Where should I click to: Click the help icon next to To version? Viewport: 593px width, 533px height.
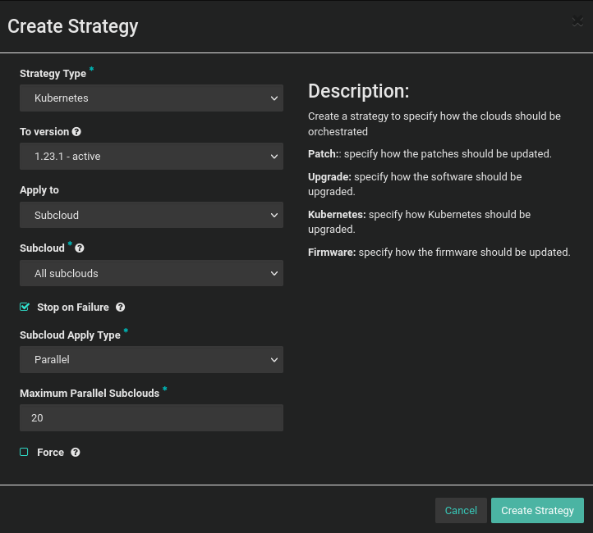pyautogui.click(x=76, y=132)
